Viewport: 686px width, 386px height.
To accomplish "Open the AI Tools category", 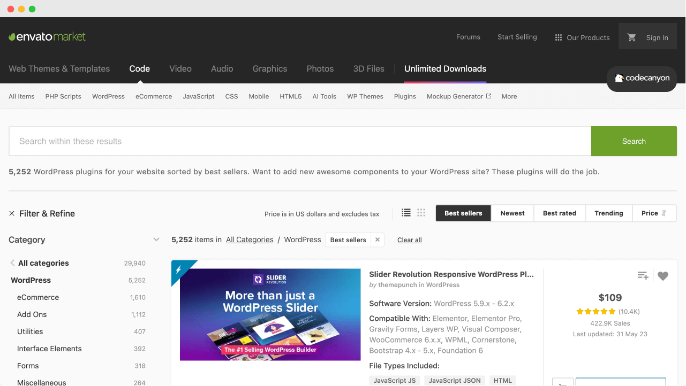I will pyautogui.click(x=325, y=97).
